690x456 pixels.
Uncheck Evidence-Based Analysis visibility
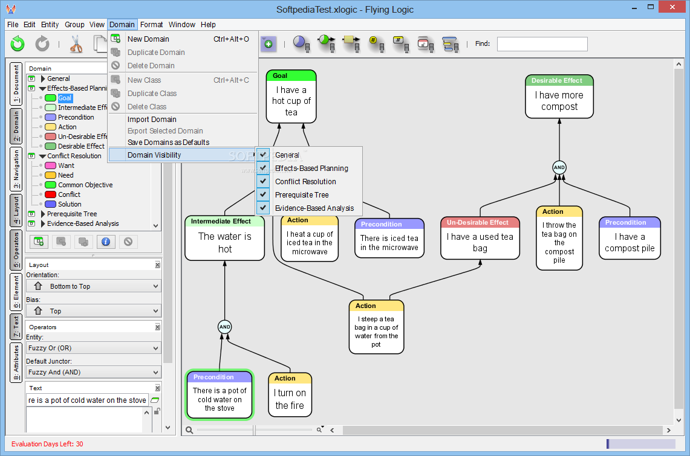[x=262, y=207]
